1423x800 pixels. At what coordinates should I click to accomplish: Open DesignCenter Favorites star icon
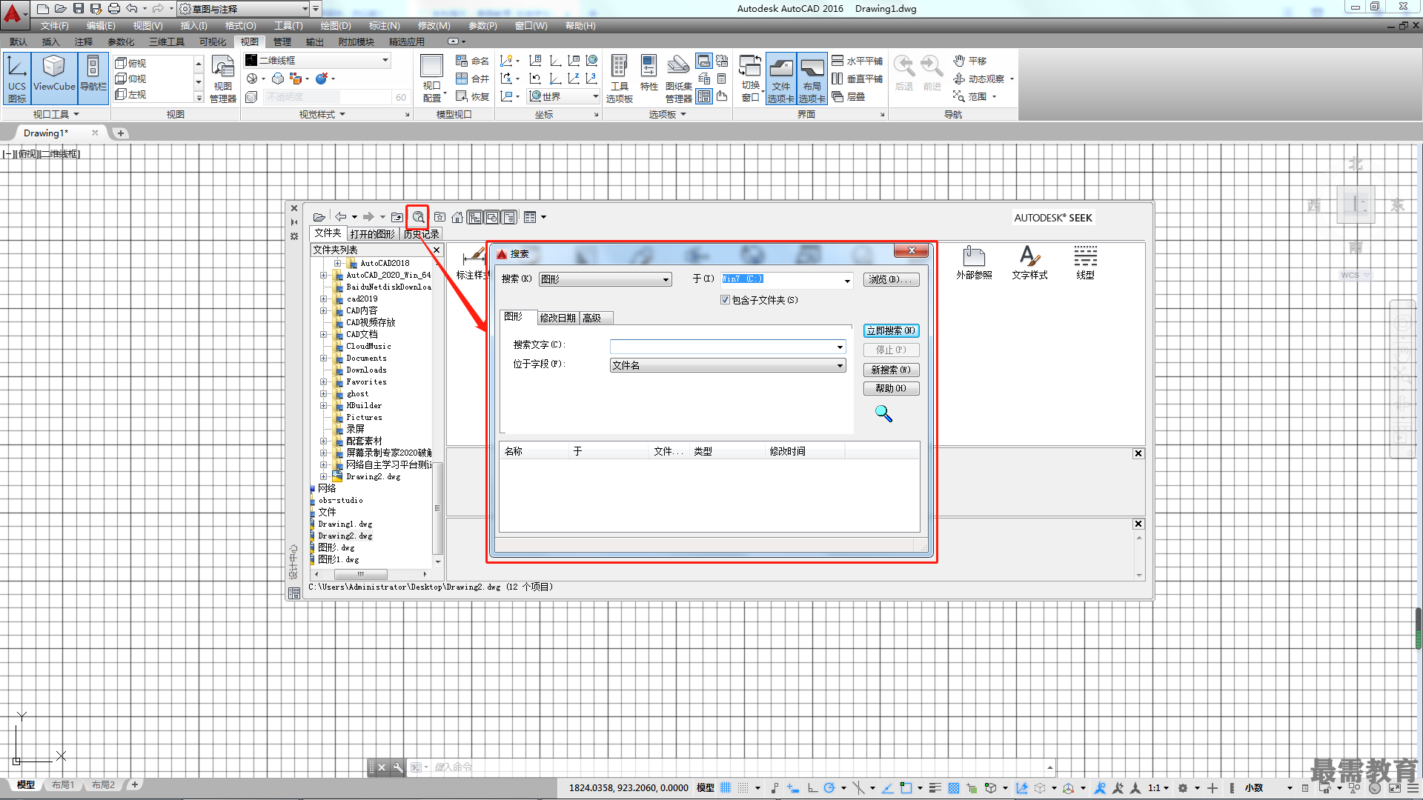click(x=439, y=217)
